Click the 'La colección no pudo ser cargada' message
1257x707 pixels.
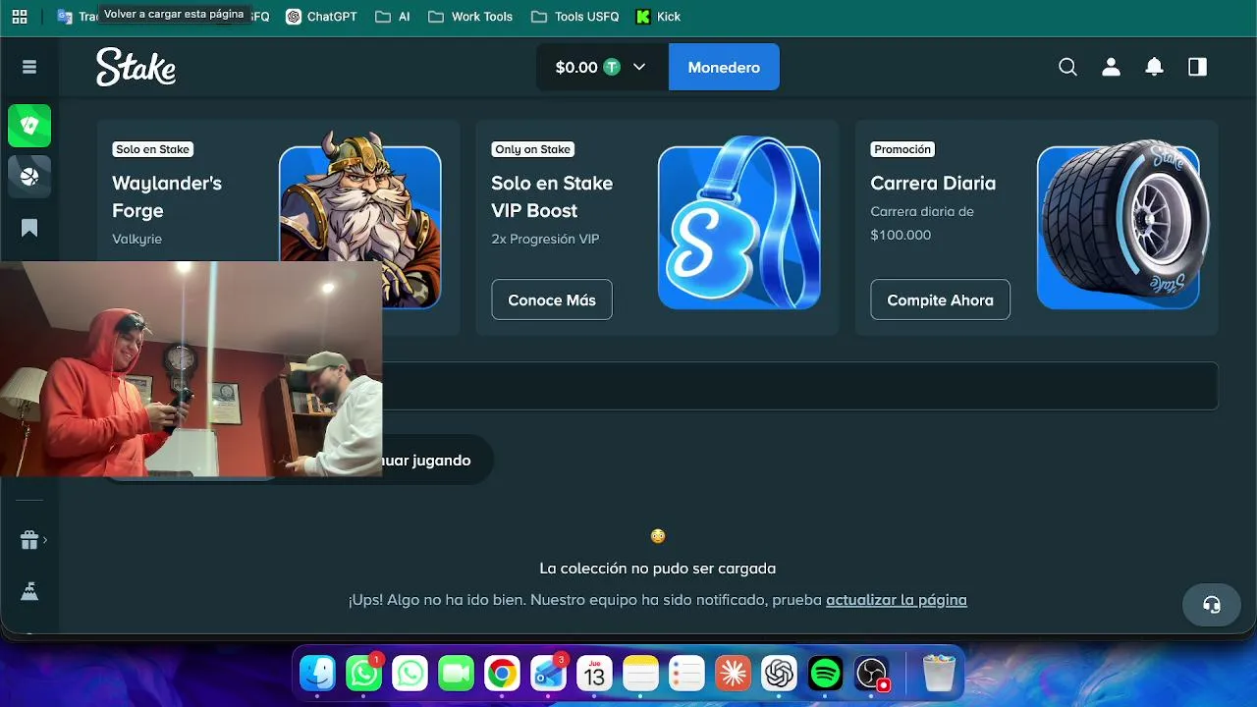click(658, 569)
